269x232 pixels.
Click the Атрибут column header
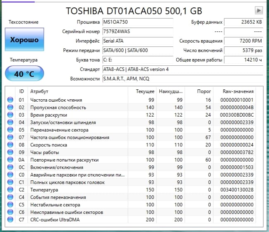[x=78, y=91]
